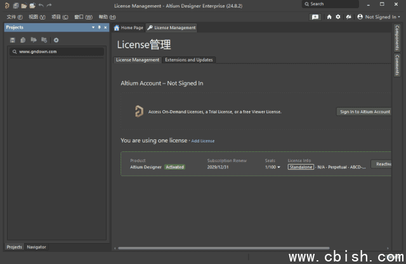Pin the Projects panel with the pin icon
This screenshot has width=406, height=264.
pos(99,28)
